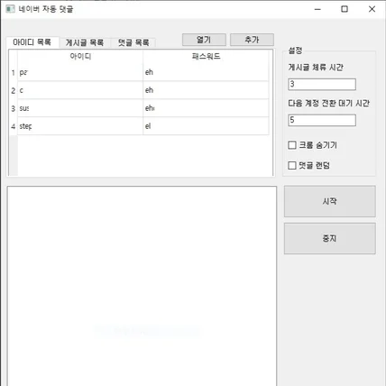
Task: Click the 중지 button
Action: 330,238
